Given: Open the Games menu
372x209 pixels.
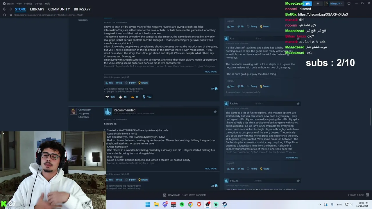Looking at the screenshot, I should point(38,3).
